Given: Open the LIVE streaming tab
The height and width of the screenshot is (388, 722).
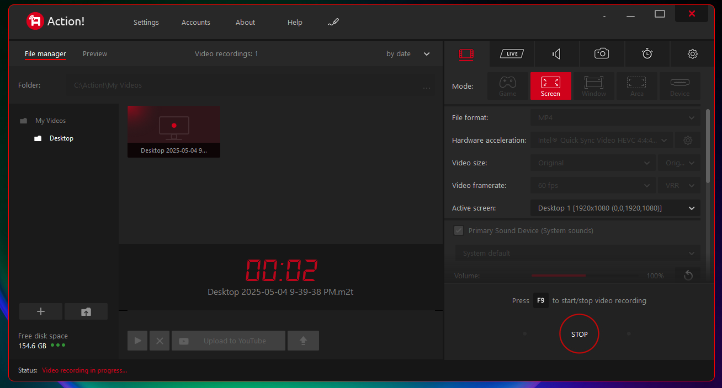Looking at the screenshot, I should click(512, 53).
